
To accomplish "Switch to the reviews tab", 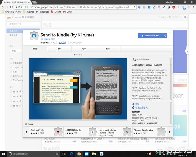I will tap(59, 48).
